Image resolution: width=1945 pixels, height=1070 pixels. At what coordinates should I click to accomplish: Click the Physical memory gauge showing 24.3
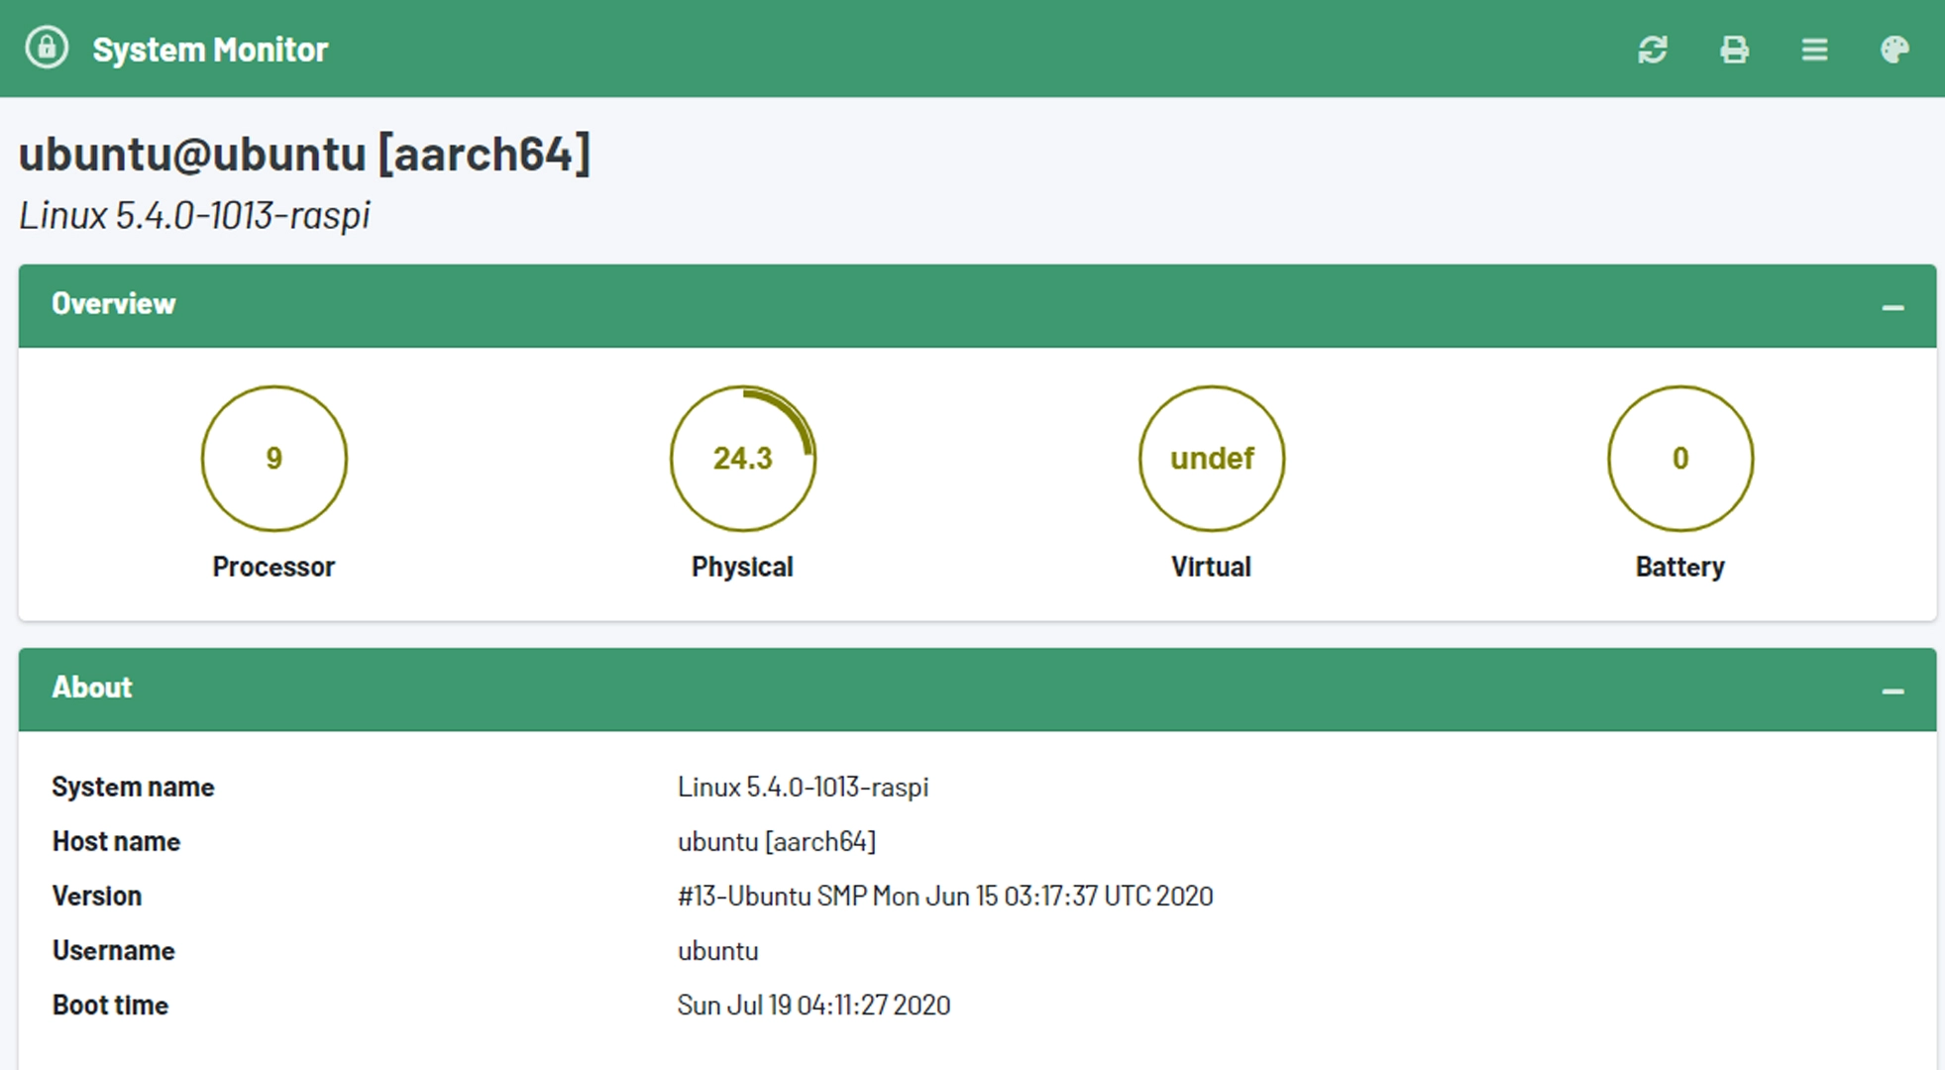(743, 458)
